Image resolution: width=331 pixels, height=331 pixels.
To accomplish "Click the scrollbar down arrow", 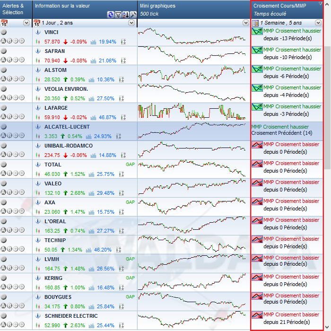I will (327, 327).
